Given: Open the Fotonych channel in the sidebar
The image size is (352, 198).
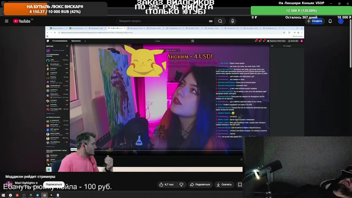Looking at the screenshot, I should (57, 69).
